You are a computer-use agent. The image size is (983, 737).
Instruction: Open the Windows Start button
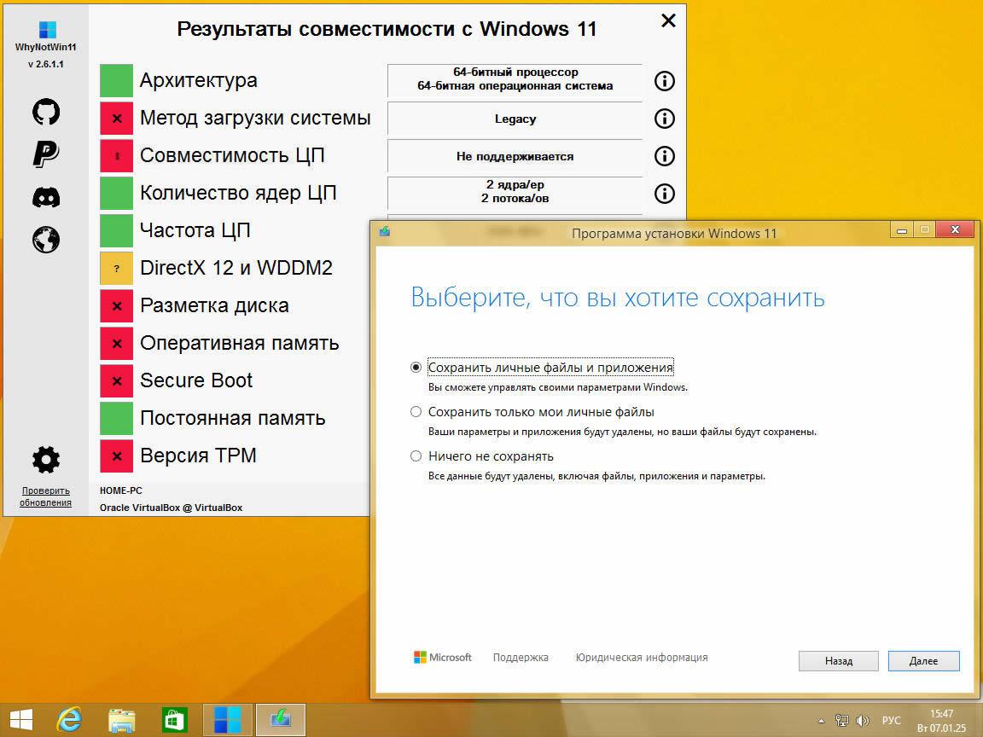(19, 719)
